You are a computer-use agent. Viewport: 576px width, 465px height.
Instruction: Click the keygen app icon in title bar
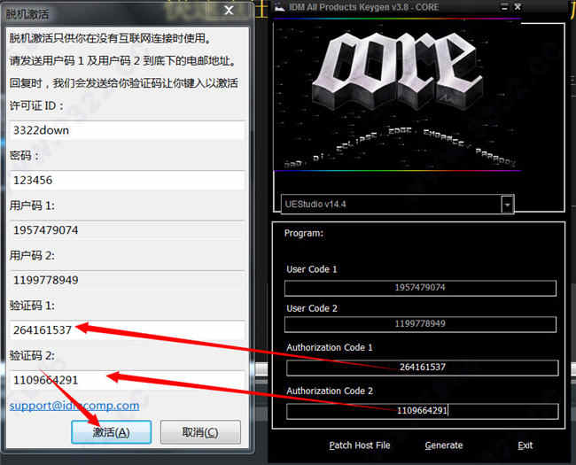click(x=279, y=7)
